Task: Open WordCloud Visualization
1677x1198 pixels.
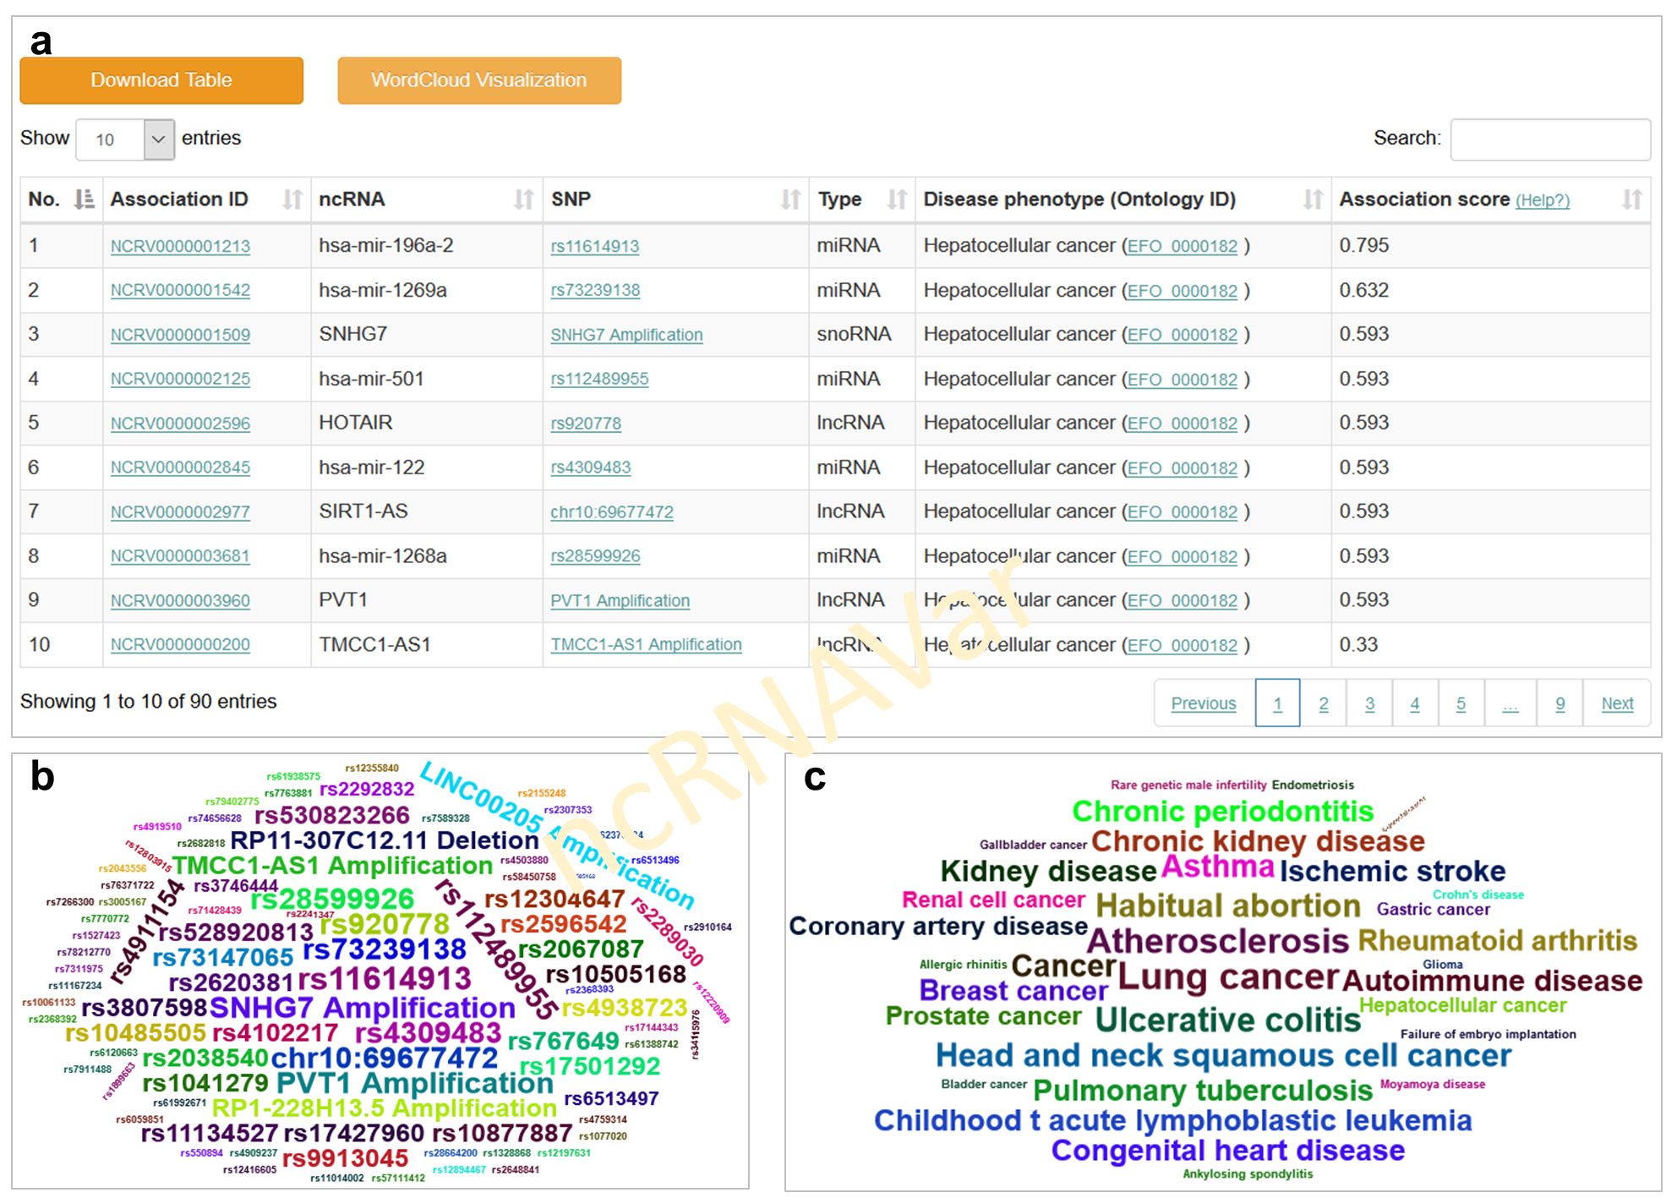Action: pos(479,80)
